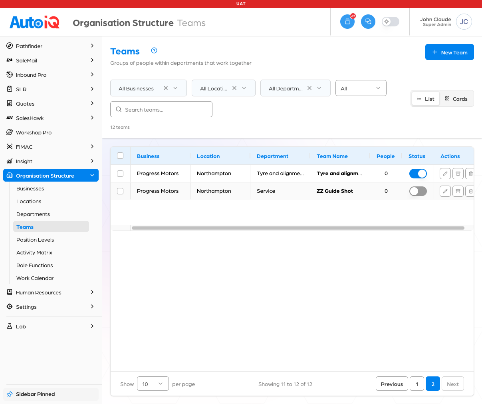Switch the light/dark theme toggle

[x=390, y=22]
